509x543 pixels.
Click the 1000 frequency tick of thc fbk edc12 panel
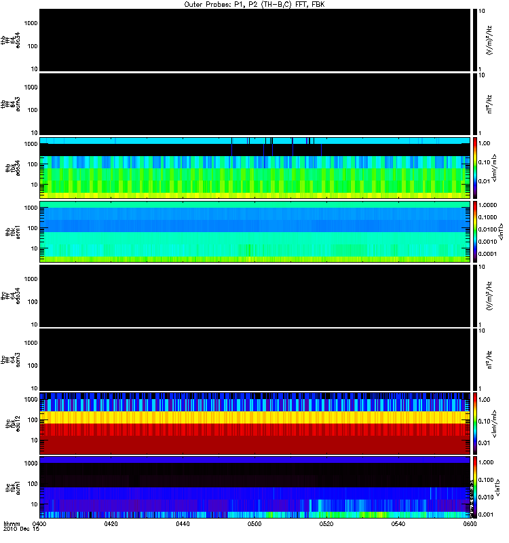(31, 399)
